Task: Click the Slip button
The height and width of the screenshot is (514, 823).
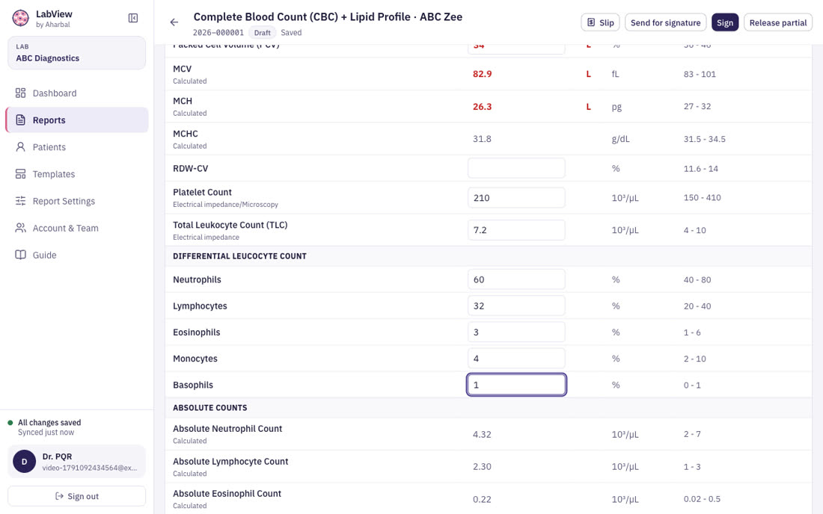Action: pos(601,22)
